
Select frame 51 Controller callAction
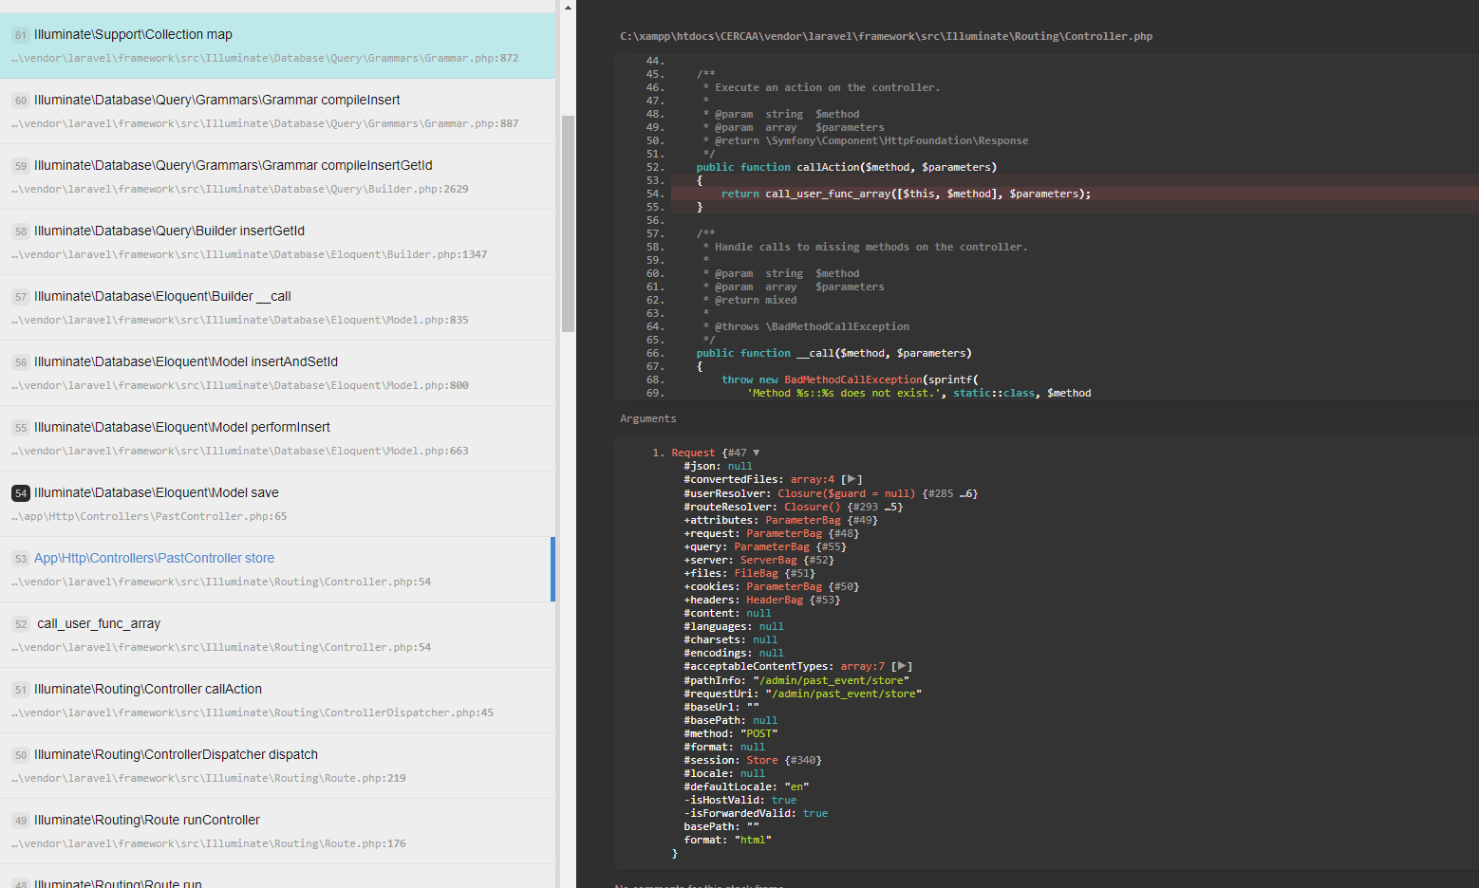pos(277,700)
